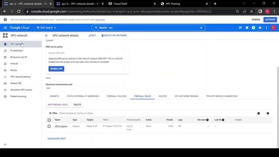279x157 pixels.
Task: Collapse the sidebar with the bottom chevron icon
Action: tap(5, 144)
